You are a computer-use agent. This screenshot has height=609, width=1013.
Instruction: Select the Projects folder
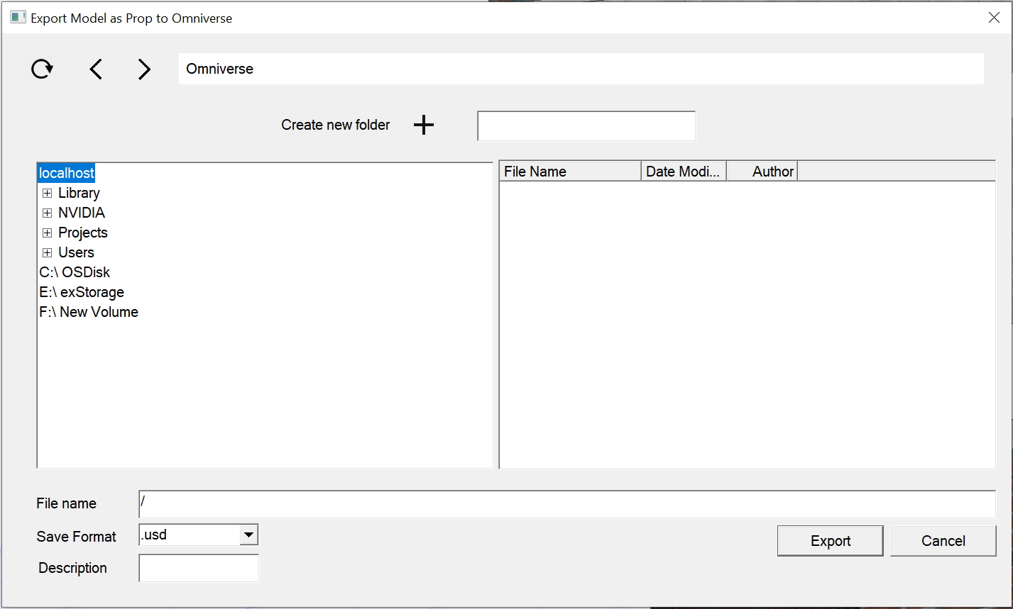(83, 233)
